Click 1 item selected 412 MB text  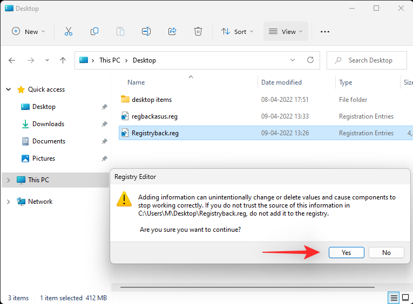[x=73, y=298]
